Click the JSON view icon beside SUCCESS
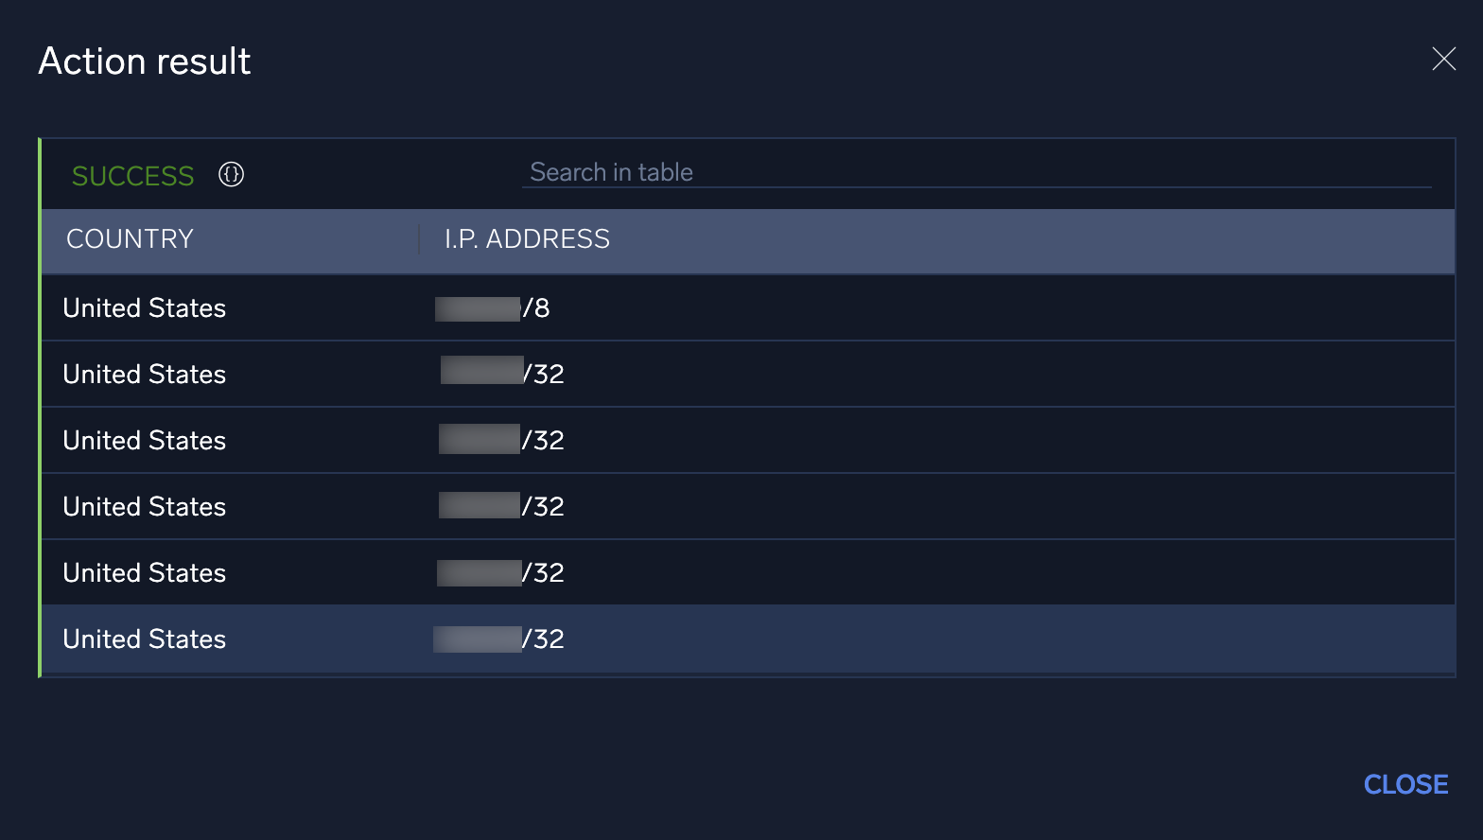This screenshot has width=1483, height=840. (232, 175)
